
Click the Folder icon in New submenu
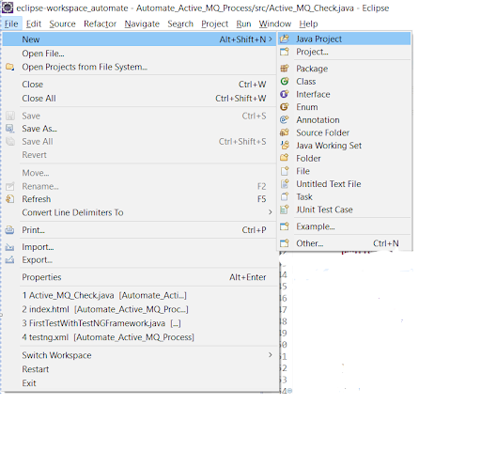(x=285, y=158)
